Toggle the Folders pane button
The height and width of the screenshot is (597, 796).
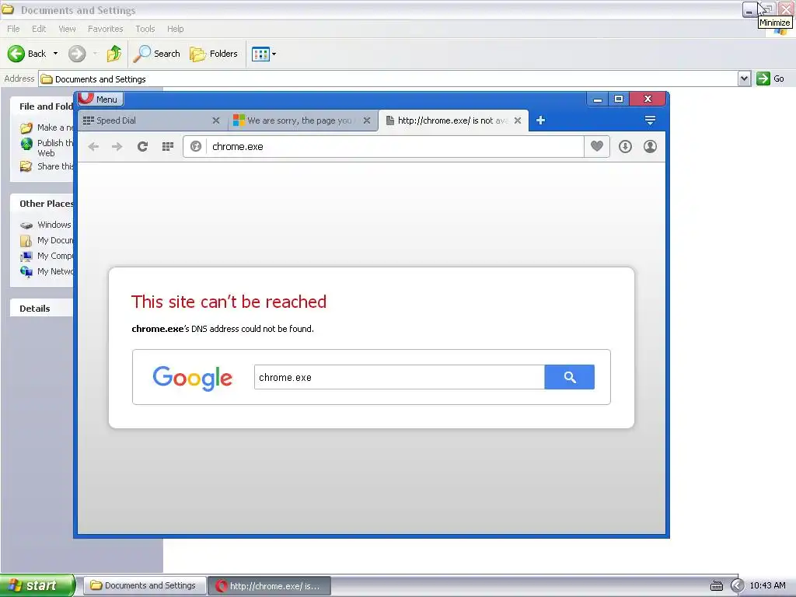213,54
